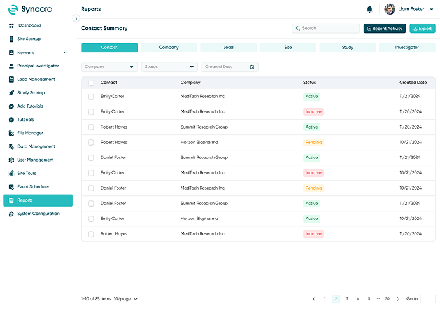
Task: Open the user account dropdown arrow
Action: (x=432, y=10)
